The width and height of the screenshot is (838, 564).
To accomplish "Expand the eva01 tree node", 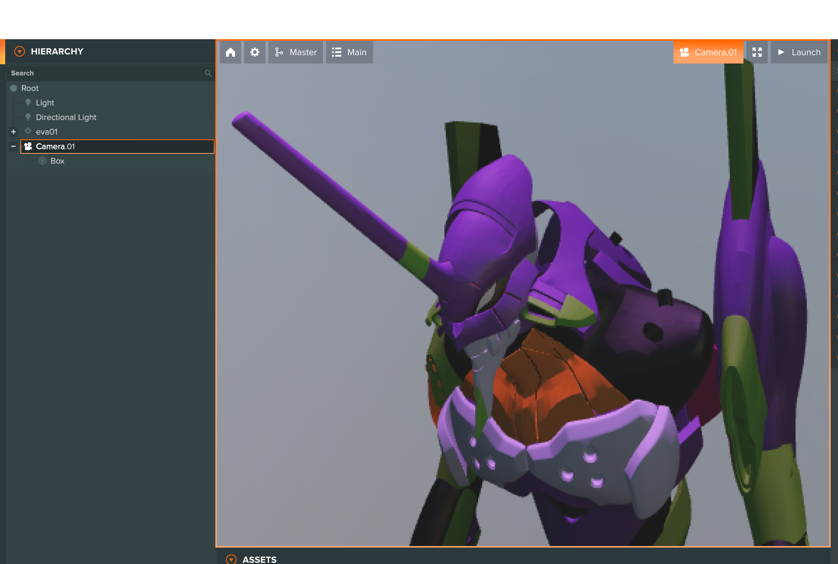I will [x=13, y=132].
